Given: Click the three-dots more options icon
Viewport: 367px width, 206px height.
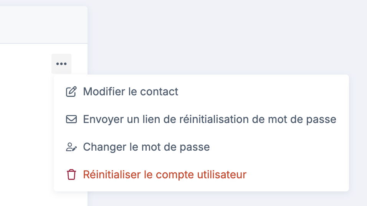Looking at the screenshot, I should 61,64.
